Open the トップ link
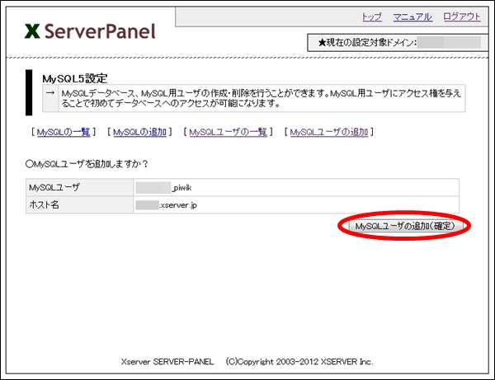The image size is (495, 380). pyautogui.click(x=371, y=16)
